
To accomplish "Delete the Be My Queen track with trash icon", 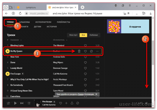I will point(79,51).
